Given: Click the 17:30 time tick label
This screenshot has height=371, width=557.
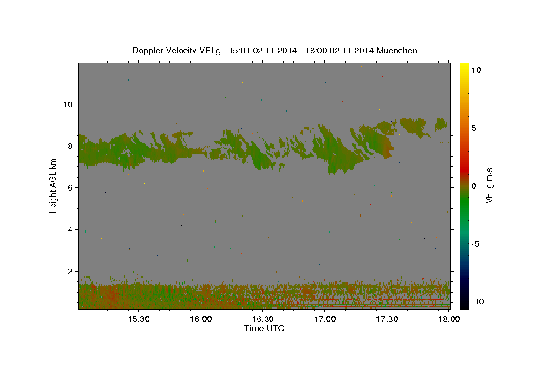Looking at the screenshot, I should 387,319.
